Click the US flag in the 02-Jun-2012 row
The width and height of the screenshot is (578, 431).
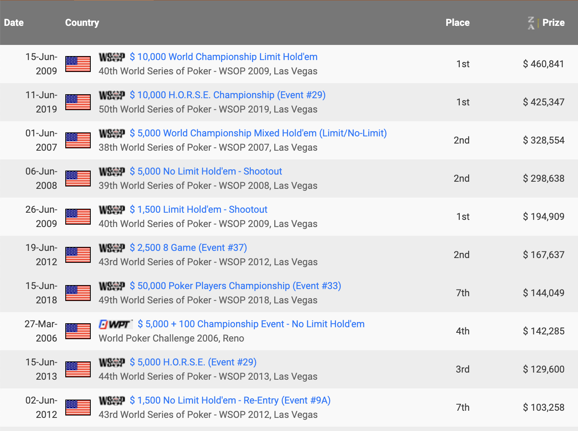click(x=78, y=408)
